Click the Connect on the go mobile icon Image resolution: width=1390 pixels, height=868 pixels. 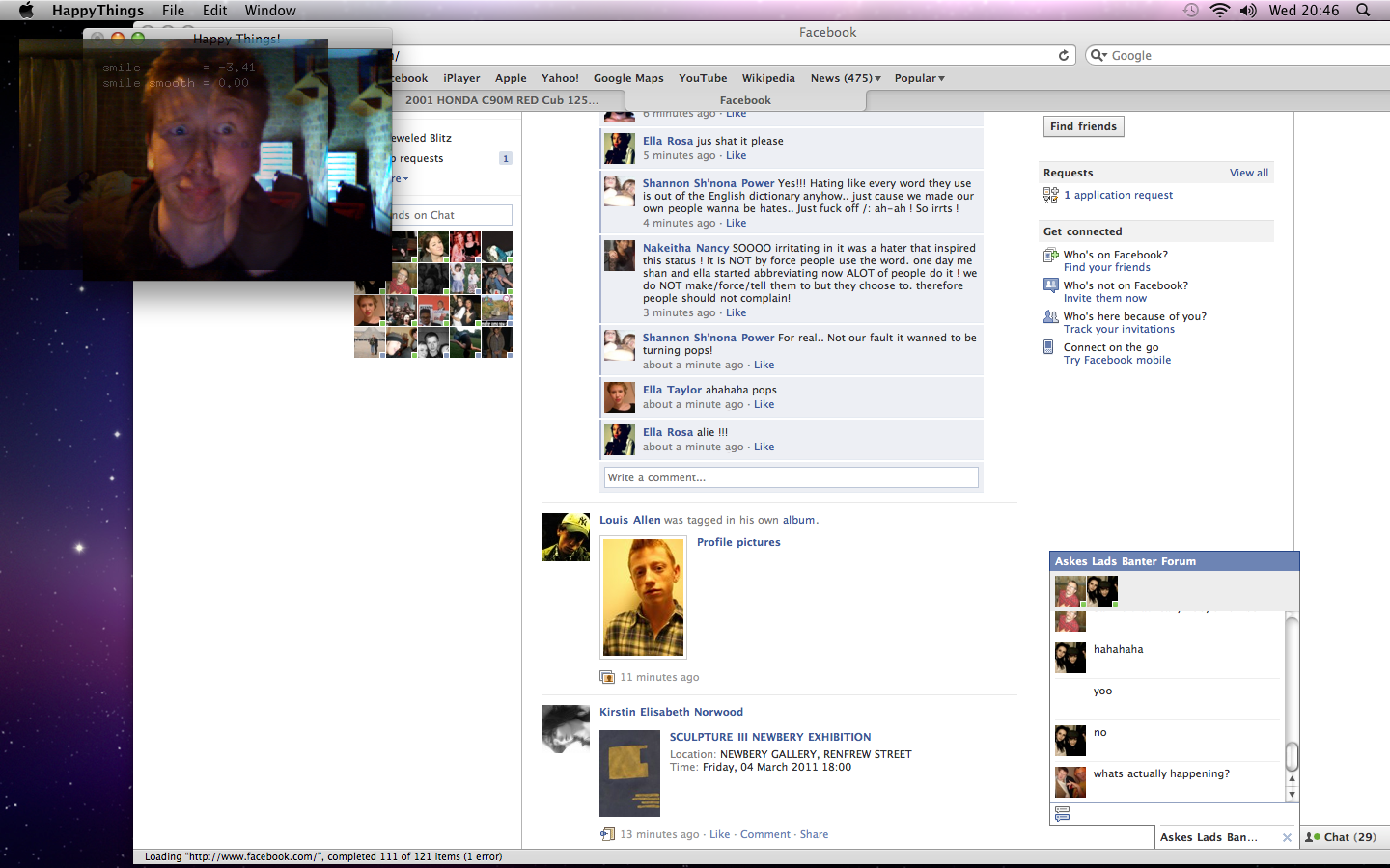(1048, 347)
